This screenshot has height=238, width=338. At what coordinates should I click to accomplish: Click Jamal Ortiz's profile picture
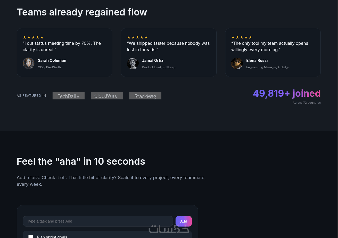pyautogui.click(x=133, y=63)
